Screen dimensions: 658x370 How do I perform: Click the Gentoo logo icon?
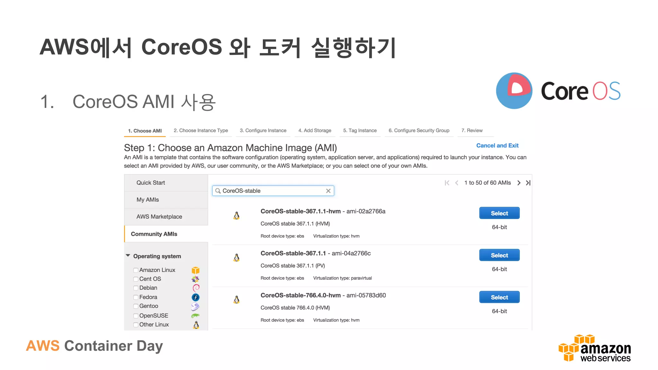pyautogui.click(x=195, y=306)
